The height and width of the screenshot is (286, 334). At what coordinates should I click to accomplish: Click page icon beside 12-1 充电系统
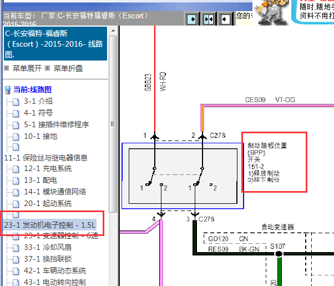click(16, 169)
